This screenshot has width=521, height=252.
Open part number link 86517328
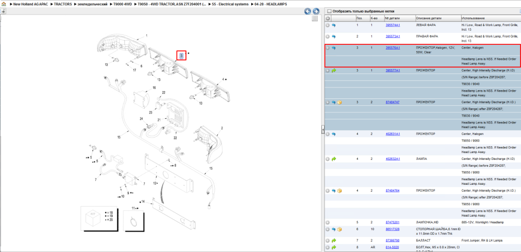392,229
